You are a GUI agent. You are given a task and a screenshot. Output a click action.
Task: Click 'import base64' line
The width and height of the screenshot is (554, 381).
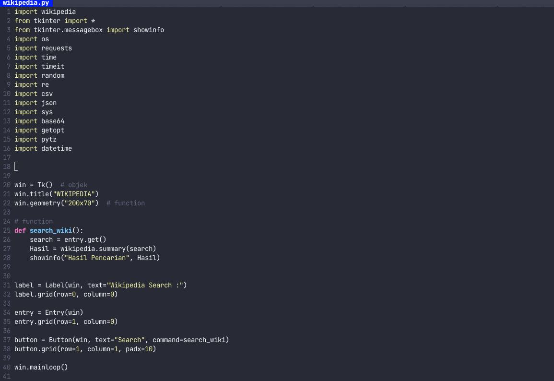pos(39,121)
